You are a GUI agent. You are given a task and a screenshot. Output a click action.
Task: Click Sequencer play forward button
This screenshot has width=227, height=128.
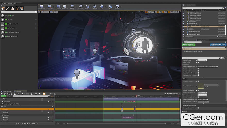point(27,124)
